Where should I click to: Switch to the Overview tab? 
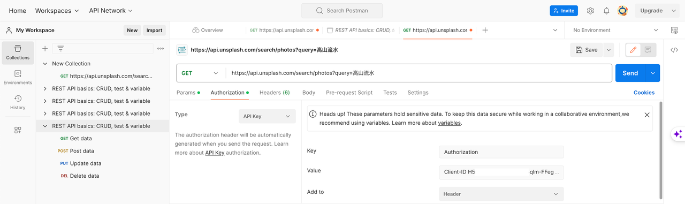(208, 31)
